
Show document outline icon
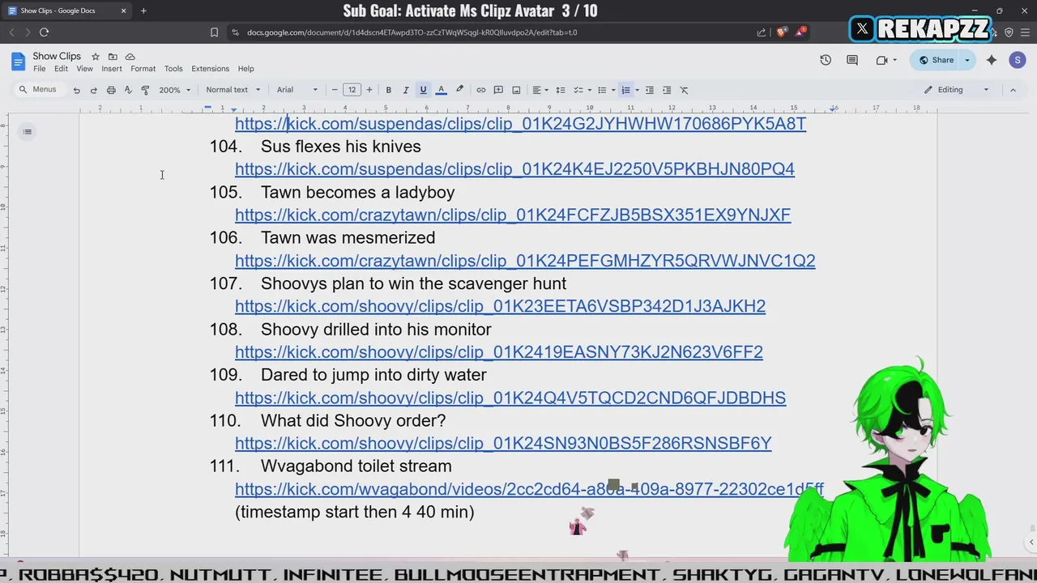28,132
